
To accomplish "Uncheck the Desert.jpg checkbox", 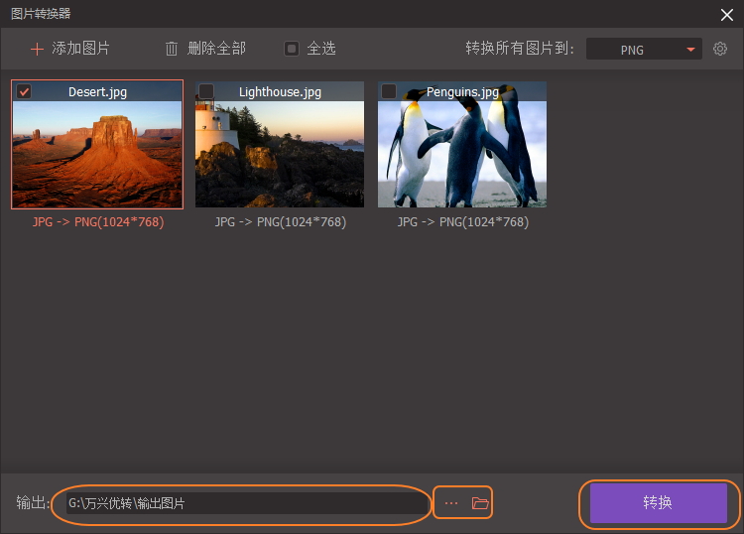I will pos(24,91).
